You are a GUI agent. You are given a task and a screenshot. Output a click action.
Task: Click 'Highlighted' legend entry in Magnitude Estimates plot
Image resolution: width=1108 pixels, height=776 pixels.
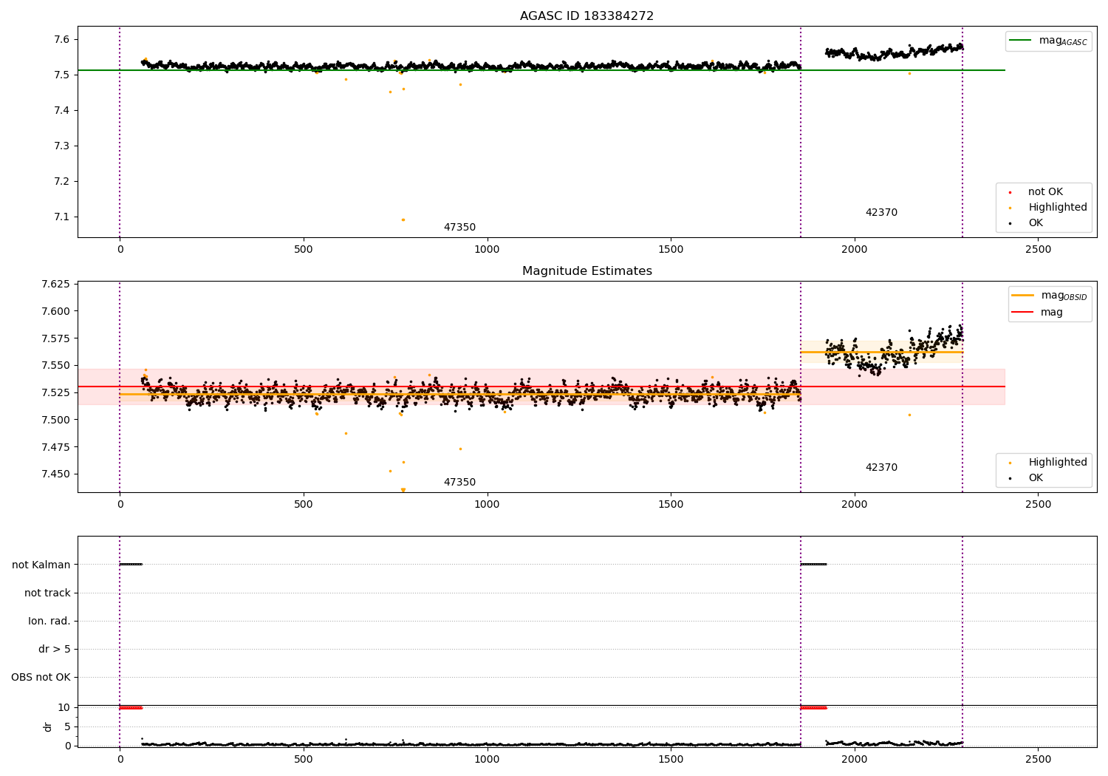coord(1057,463)
